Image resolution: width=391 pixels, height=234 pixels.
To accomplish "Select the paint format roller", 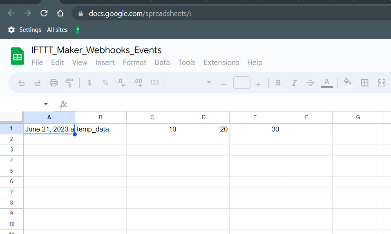I will [69, 83].
